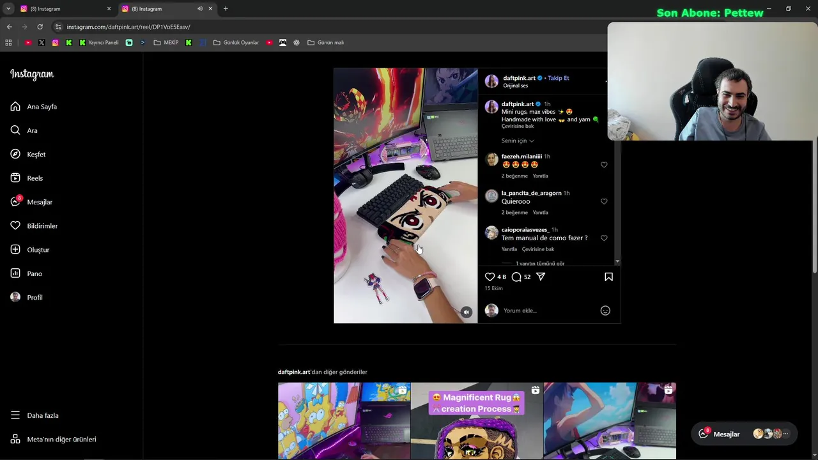Click Takip Et follow button

coord(559,78)
